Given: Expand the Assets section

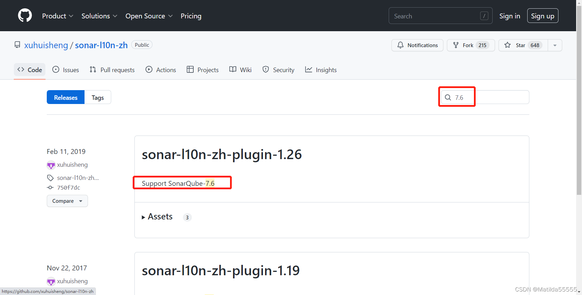Looking at the screenshot, I should (x=157, y=217).
